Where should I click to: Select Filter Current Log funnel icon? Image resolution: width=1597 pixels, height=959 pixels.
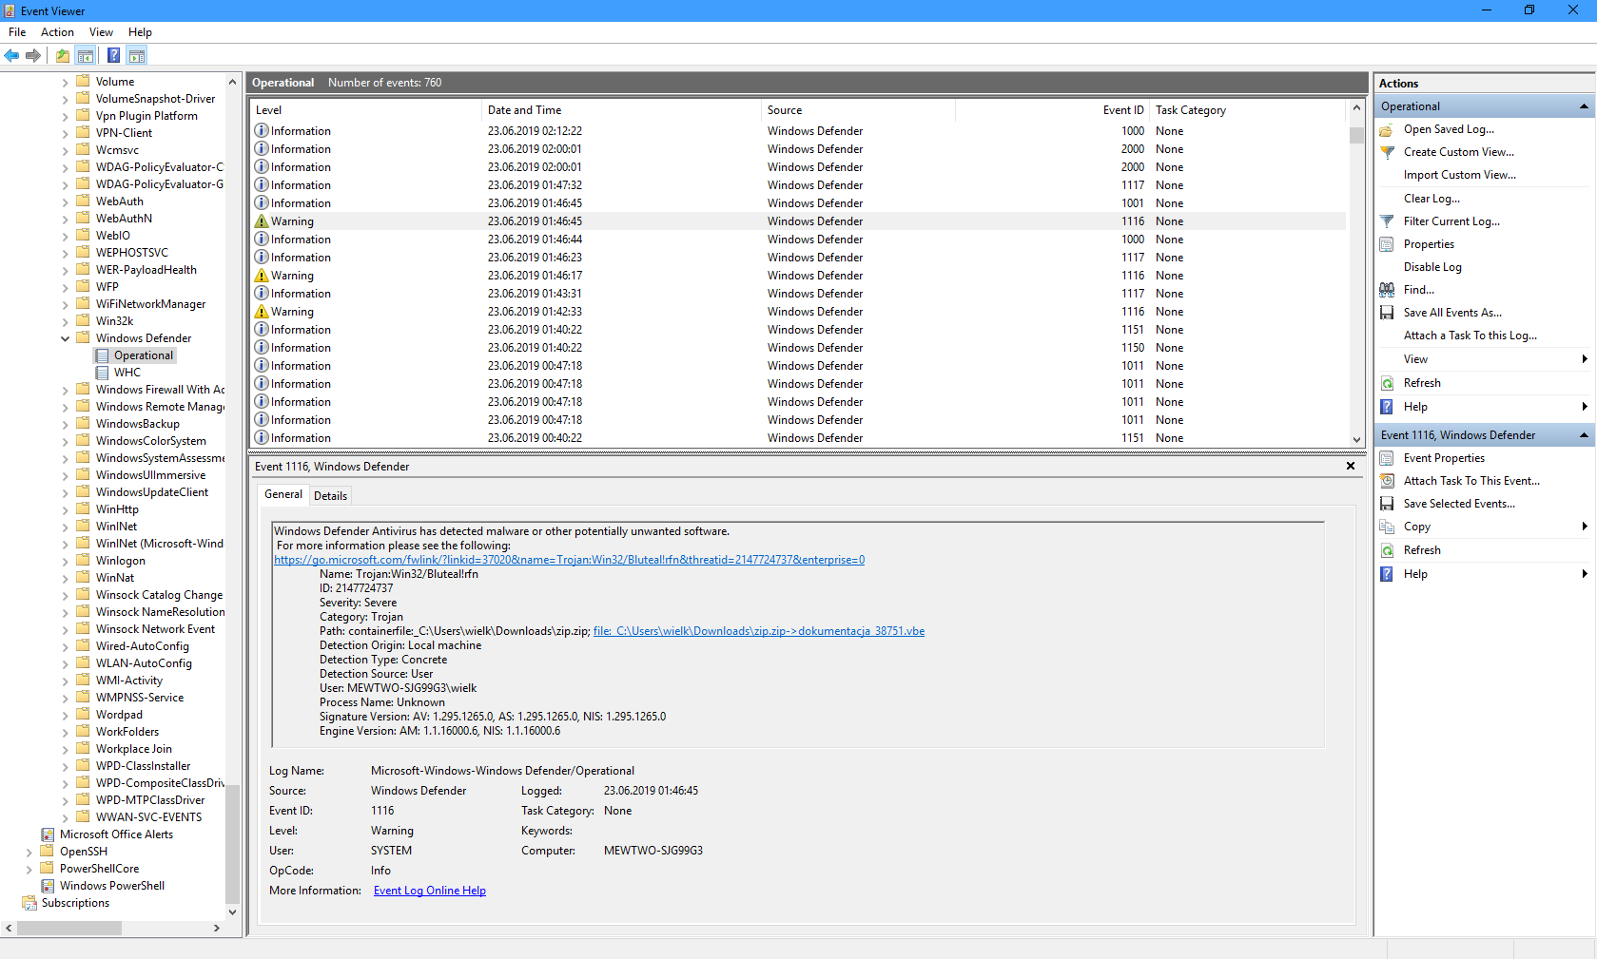(x=1388, y=221)
